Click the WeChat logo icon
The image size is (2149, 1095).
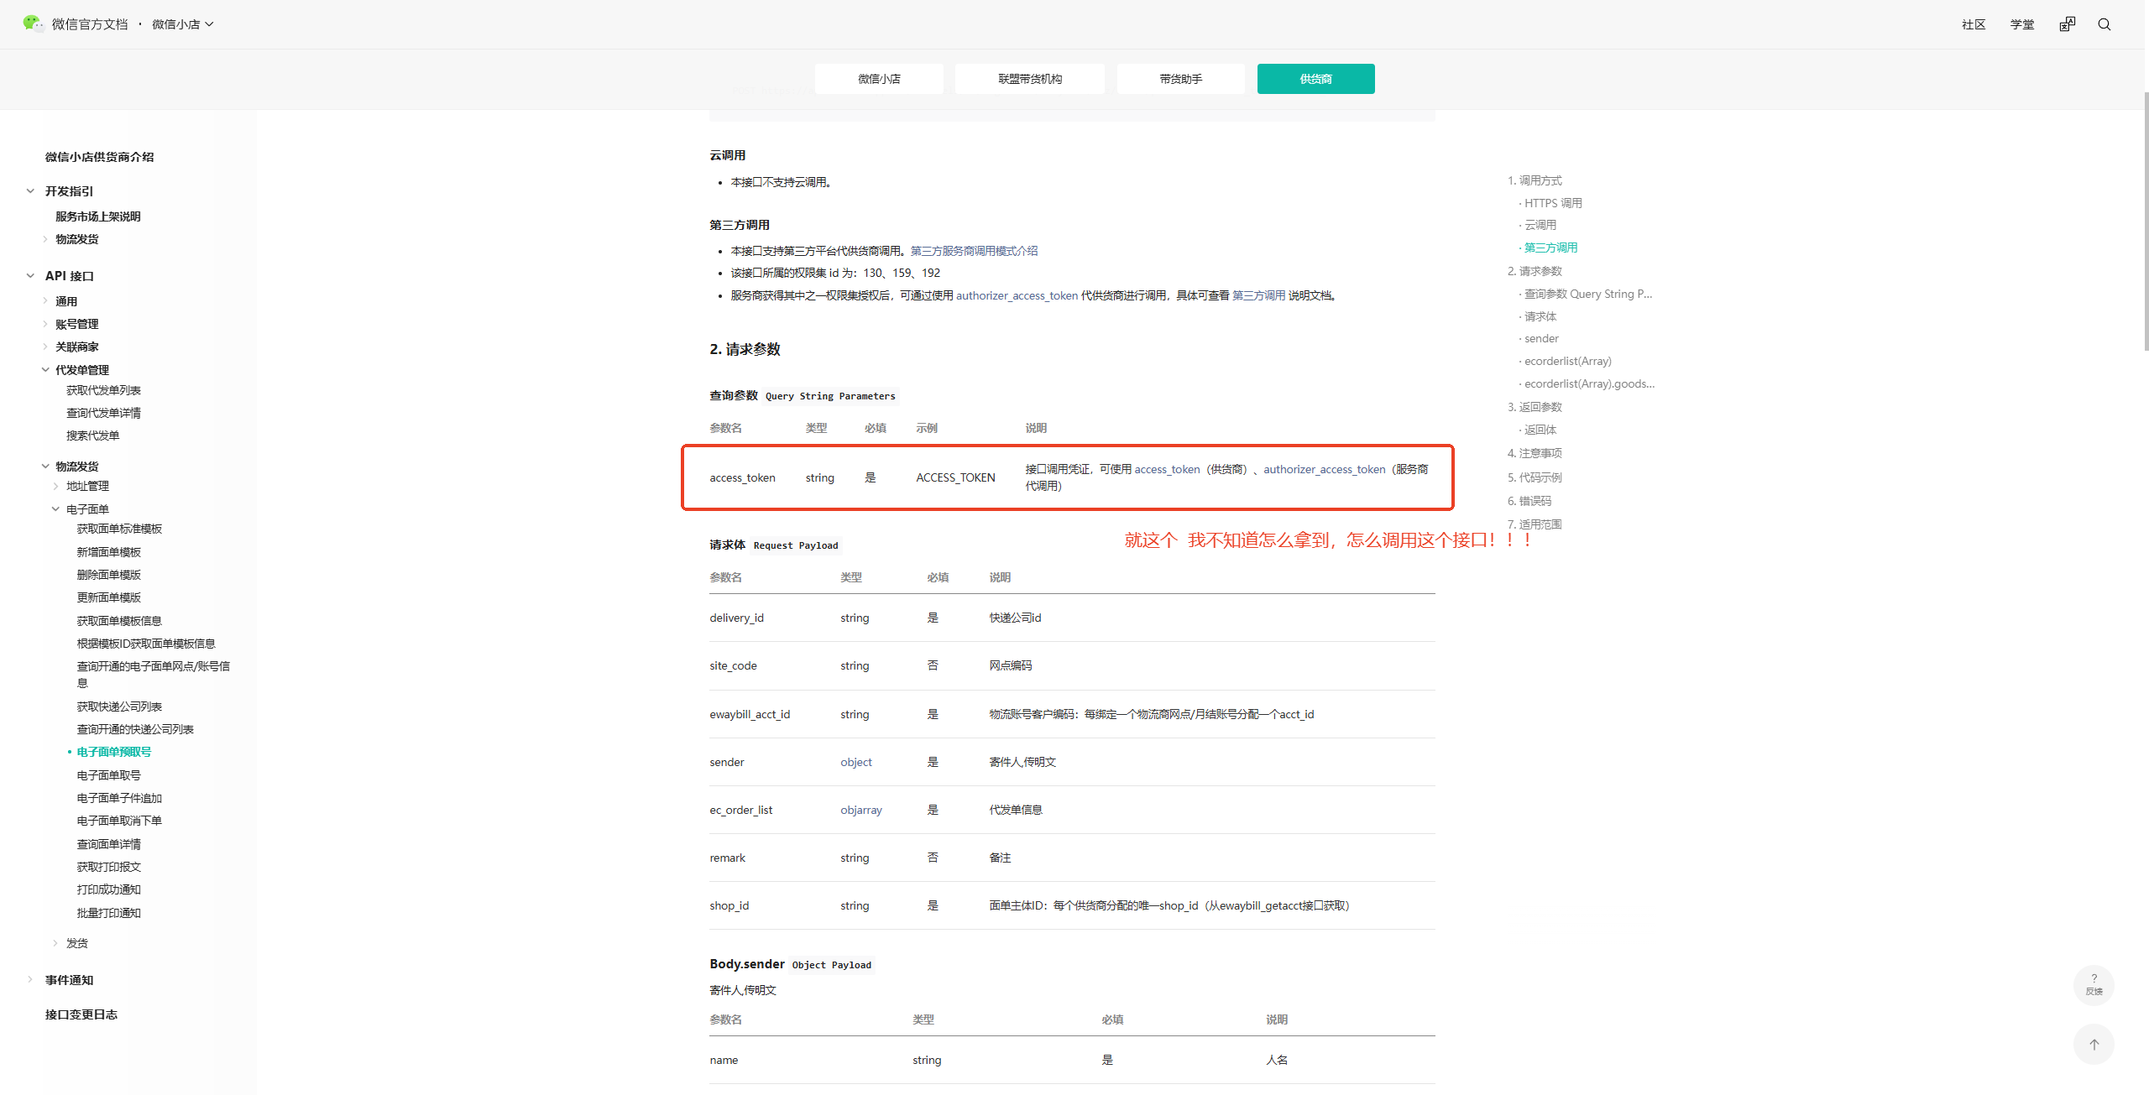coord(33,23)
